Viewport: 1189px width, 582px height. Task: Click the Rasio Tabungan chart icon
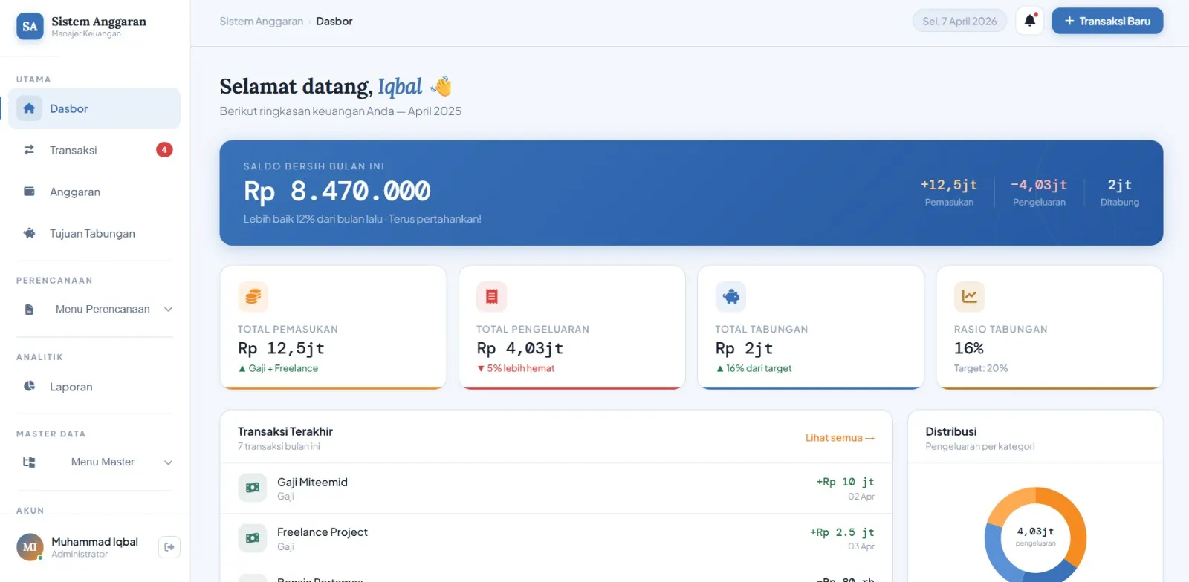(969, 296)
